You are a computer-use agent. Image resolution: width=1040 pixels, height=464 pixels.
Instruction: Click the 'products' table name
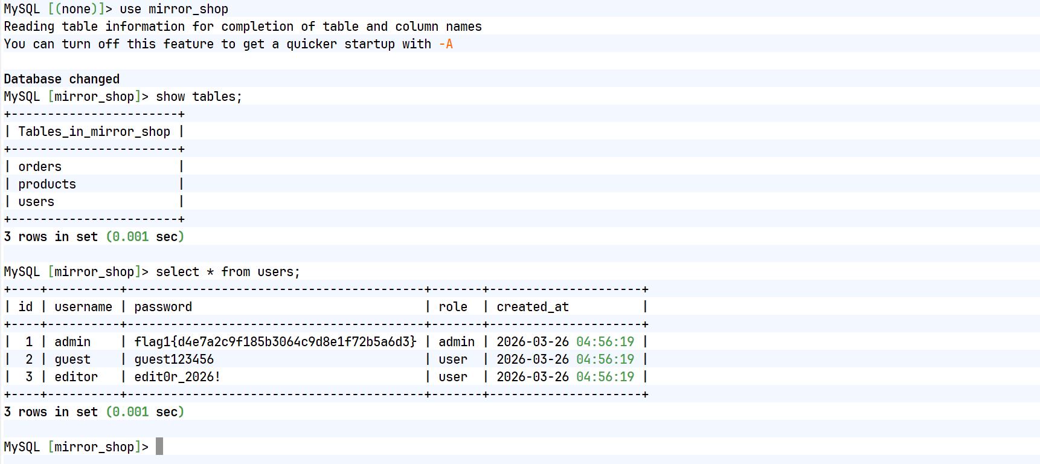(47, 184)
